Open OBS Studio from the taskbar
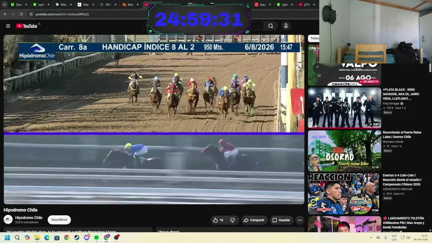Screen dimensions: 432x243 [116, 238]
